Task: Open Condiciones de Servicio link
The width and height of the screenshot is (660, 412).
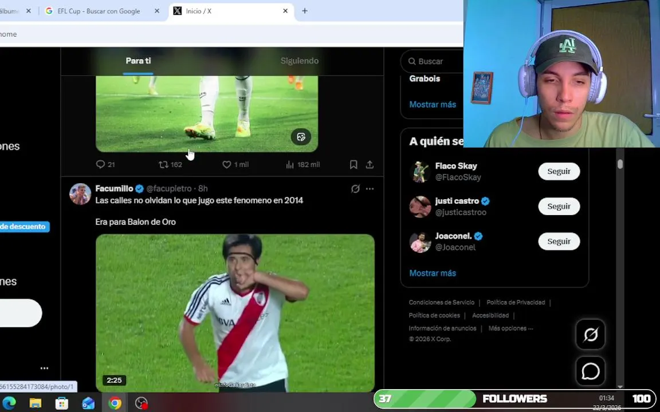Action: (442, 302)
